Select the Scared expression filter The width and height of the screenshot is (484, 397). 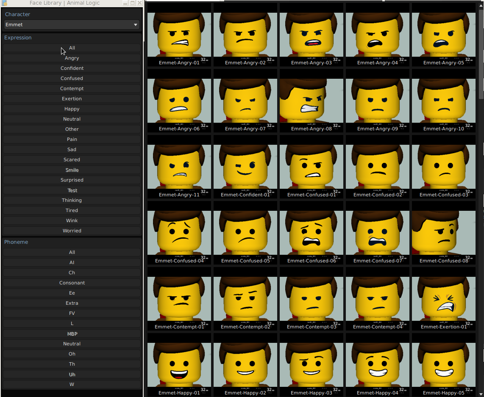72,160
